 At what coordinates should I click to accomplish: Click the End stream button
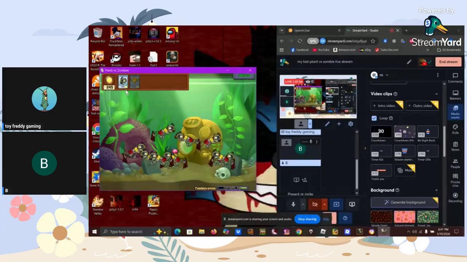448,62
